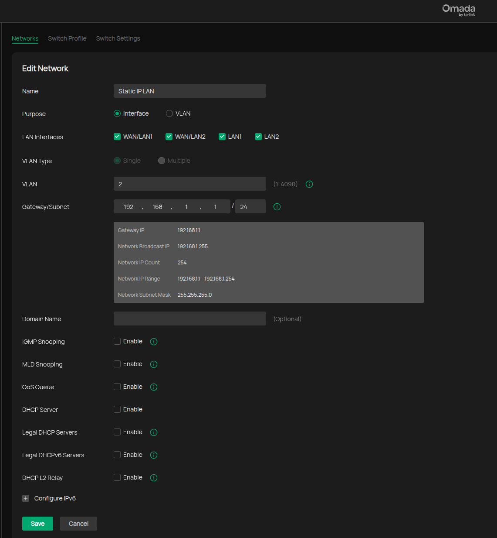This screenshot has width=497, height=538.
Task: Click the info icon next to VLAN field
Action: 309,184
